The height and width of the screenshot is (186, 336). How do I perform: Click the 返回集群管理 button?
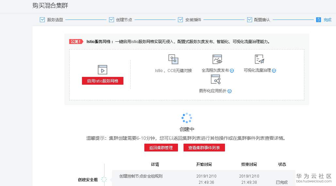coord(161,148)
